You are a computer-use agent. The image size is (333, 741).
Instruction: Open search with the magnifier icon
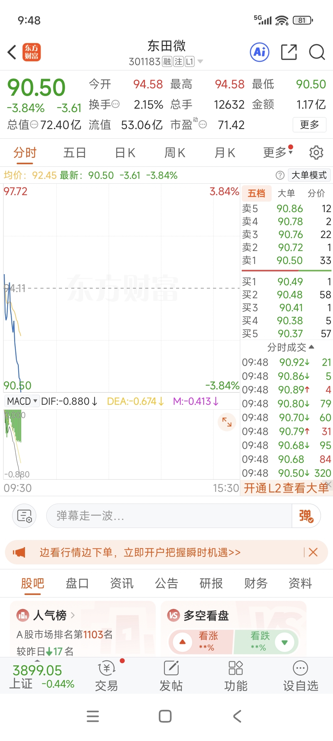coord(317,52)
